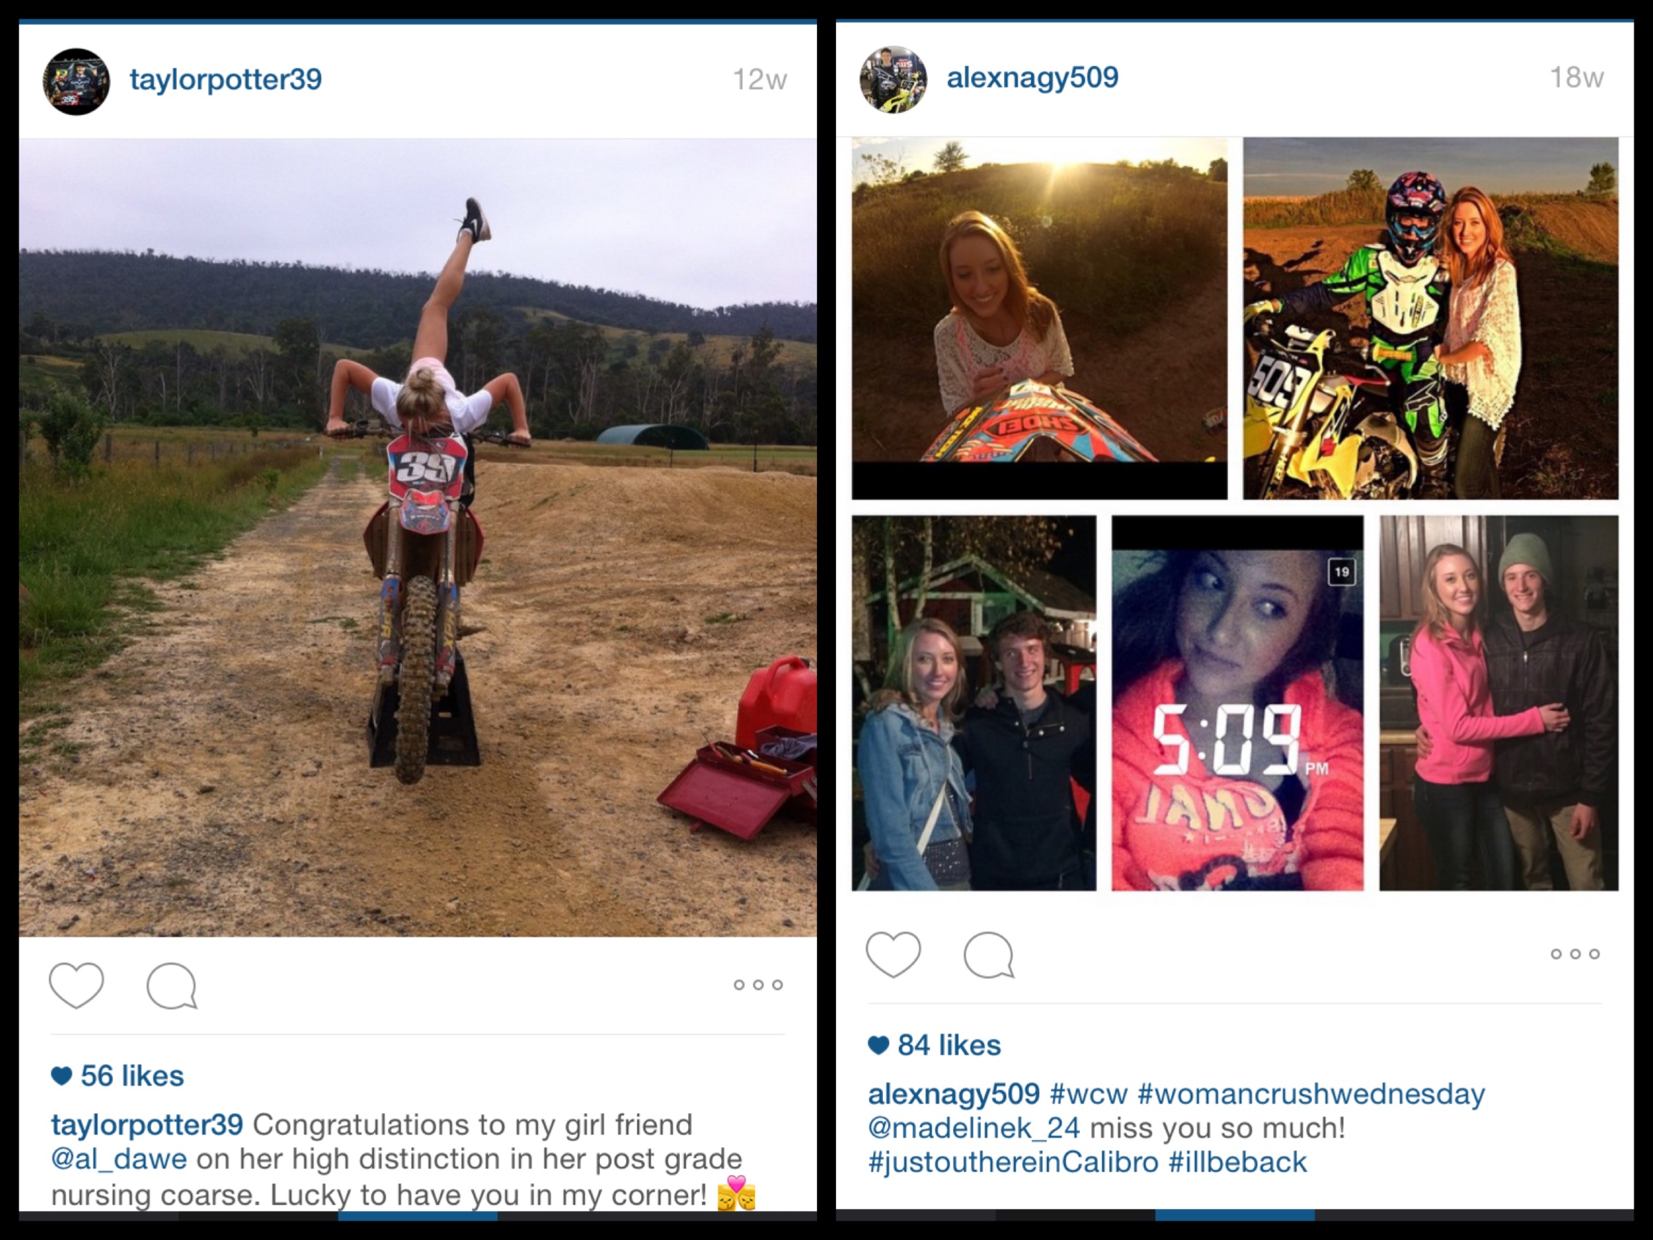Open the #wcw hashtag
Image resolution: width=1653 pixels, height=1240 pixels.
[x=1089, y=1094]
